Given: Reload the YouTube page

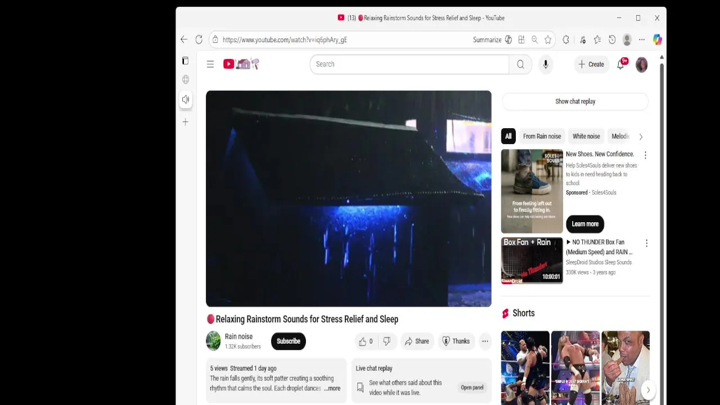Looking at the screenshot, I should [x=199, y=39].
